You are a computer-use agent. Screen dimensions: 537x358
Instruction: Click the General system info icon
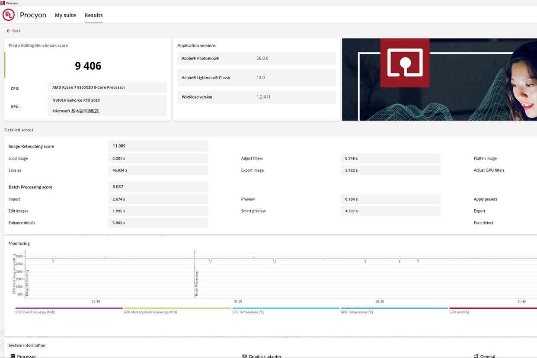pyautogui.click(x=476, y=356)
